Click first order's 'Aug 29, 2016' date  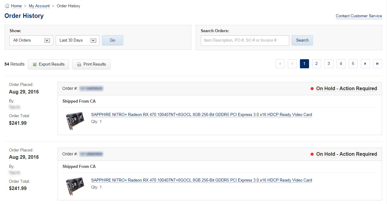24,92
